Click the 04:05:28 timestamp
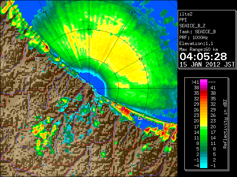237x177 pixels. coord(203,56)
